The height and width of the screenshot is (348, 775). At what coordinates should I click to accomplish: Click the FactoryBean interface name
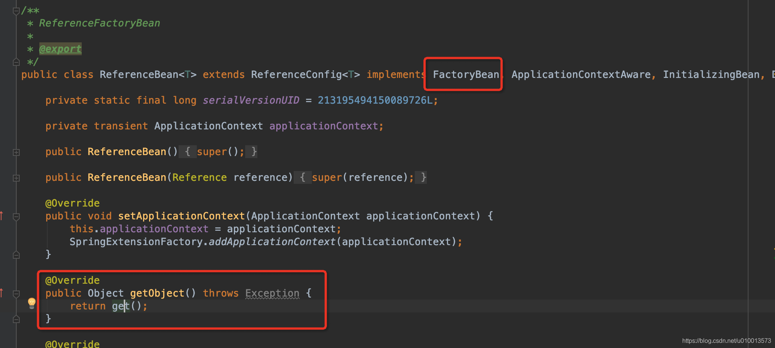(x=466, y=75)
